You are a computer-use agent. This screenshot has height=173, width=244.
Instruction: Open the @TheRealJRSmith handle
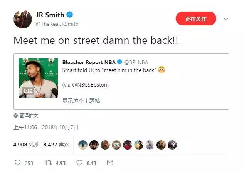point(57,24)
